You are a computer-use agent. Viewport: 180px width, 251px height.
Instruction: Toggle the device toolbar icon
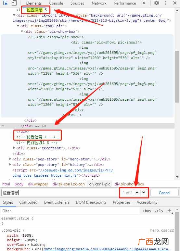click(14, 3)
